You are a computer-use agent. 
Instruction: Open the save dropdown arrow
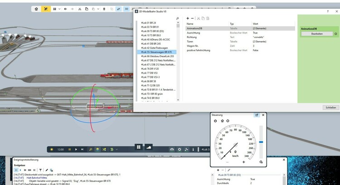click(x=59, y=9)
